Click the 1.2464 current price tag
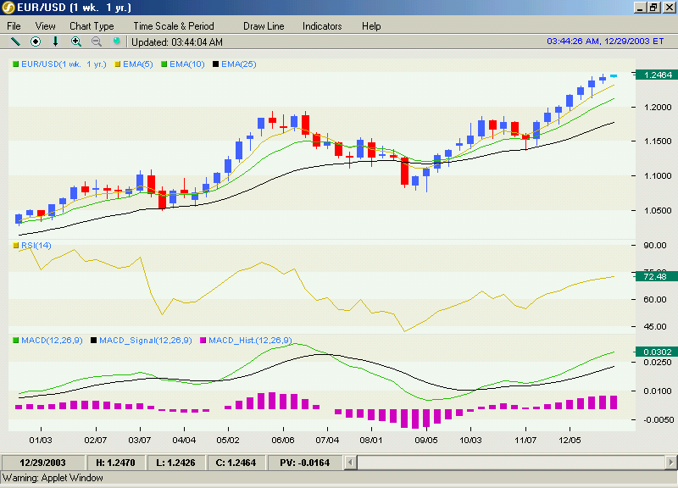 656,75
